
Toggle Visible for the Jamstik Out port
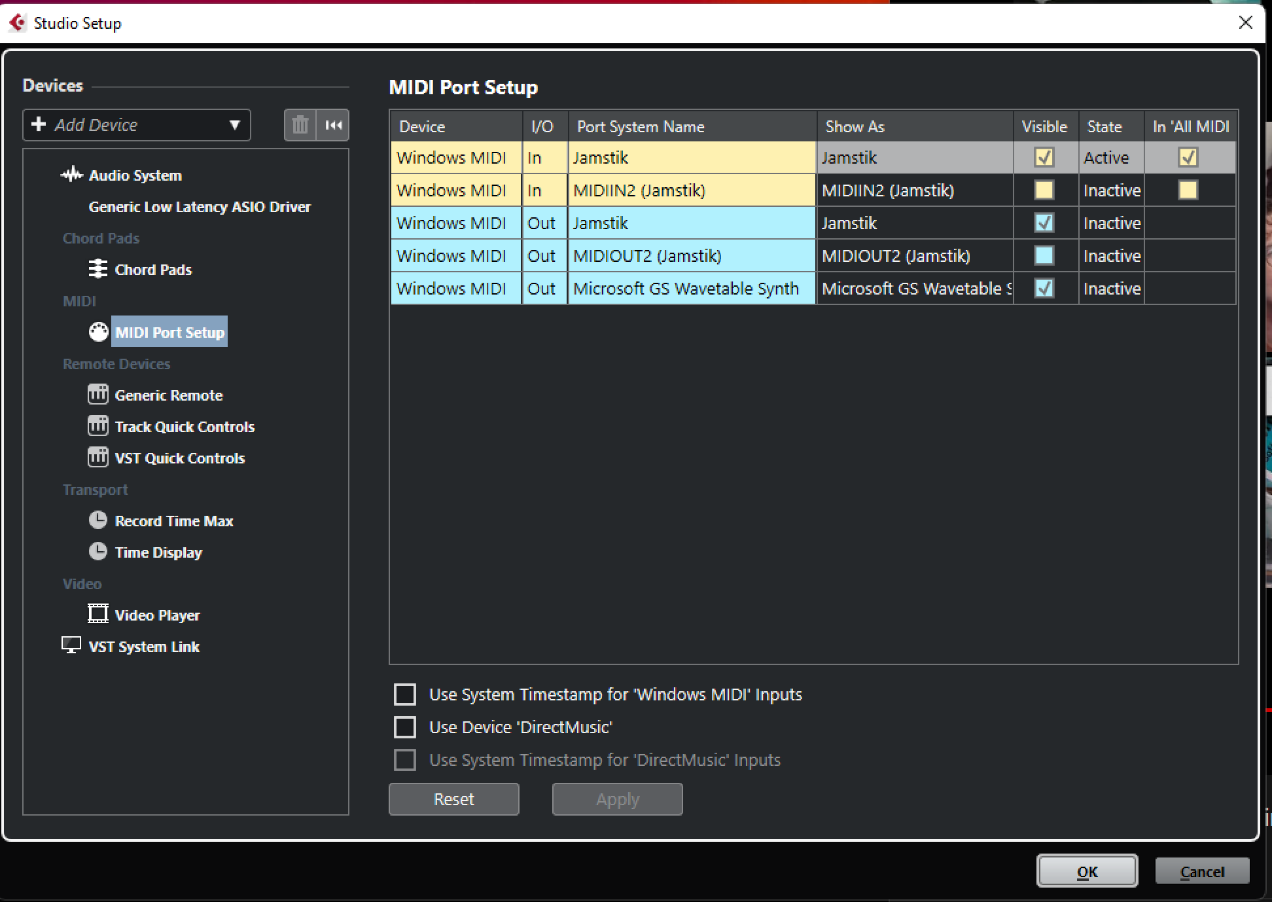click(x=1044, y=223)
